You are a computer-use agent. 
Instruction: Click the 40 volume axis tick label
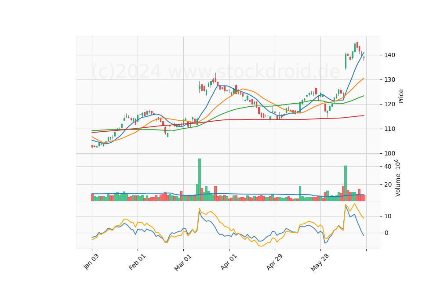click(x=388, y=167)
